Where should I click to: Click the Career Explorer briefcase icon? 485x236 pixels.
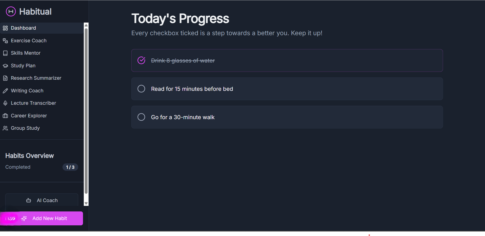coord(5,116)
